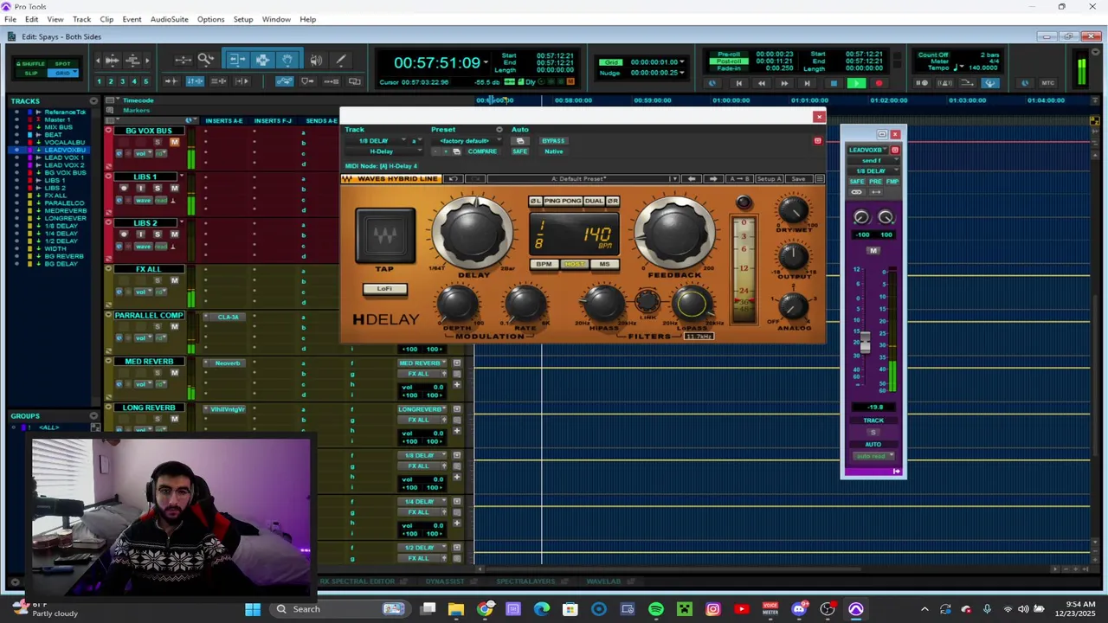Select the Selector tool
This screenshot has height=623, width=1108.
click(x=262, y=60)
